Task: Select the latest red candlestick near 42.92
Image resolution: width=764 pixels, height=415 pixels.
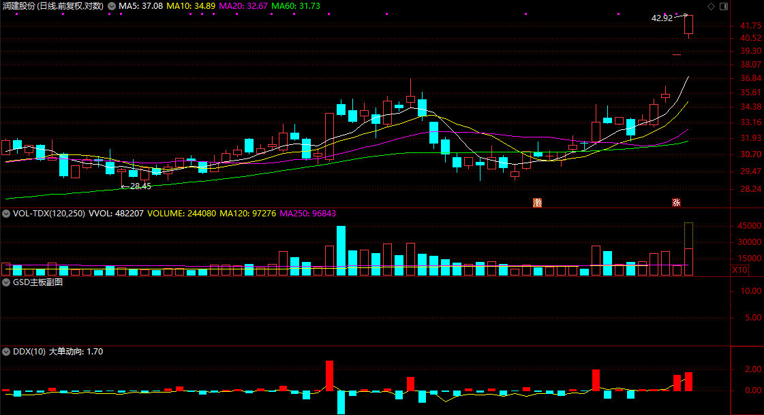Action: pos(689,24)
